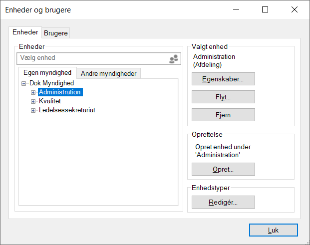
Task: Select the Enheder tab
Action: (25, 32)
